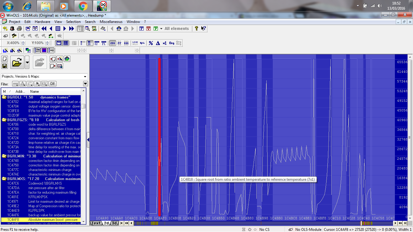Click the save floppy disk icon

pyautogui.click(x=5, y=66)
